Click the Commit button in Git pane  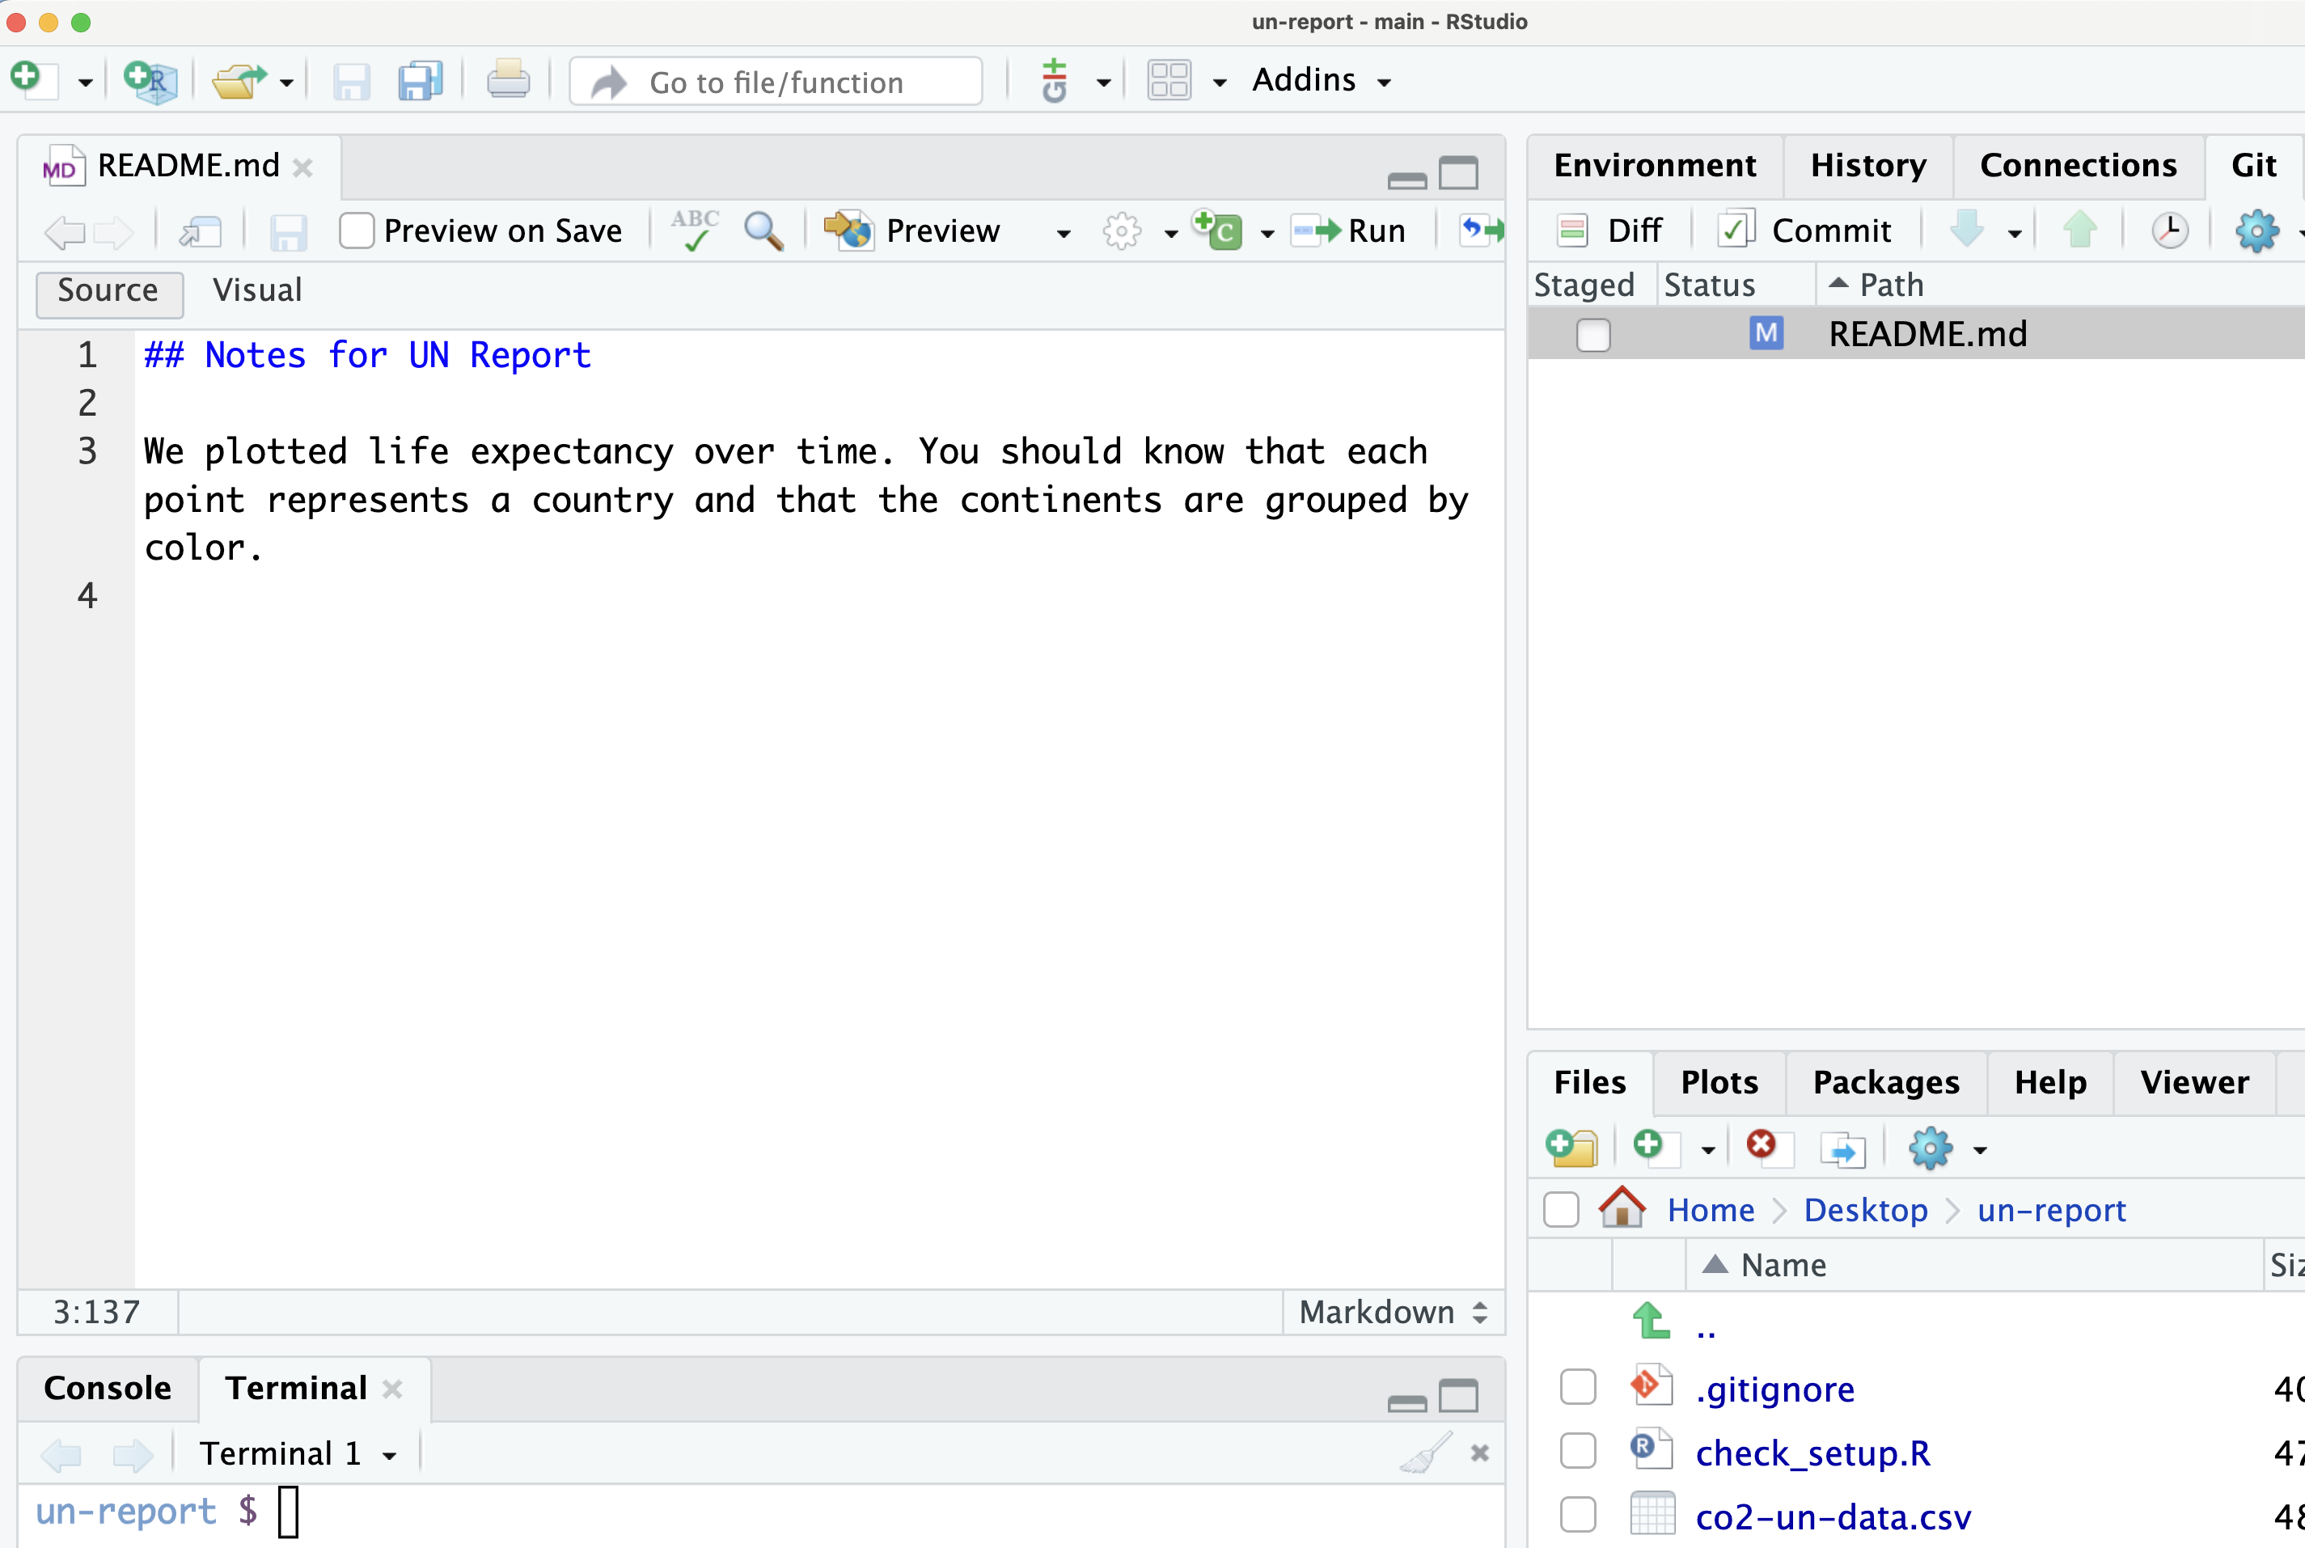click(1804, 231)
